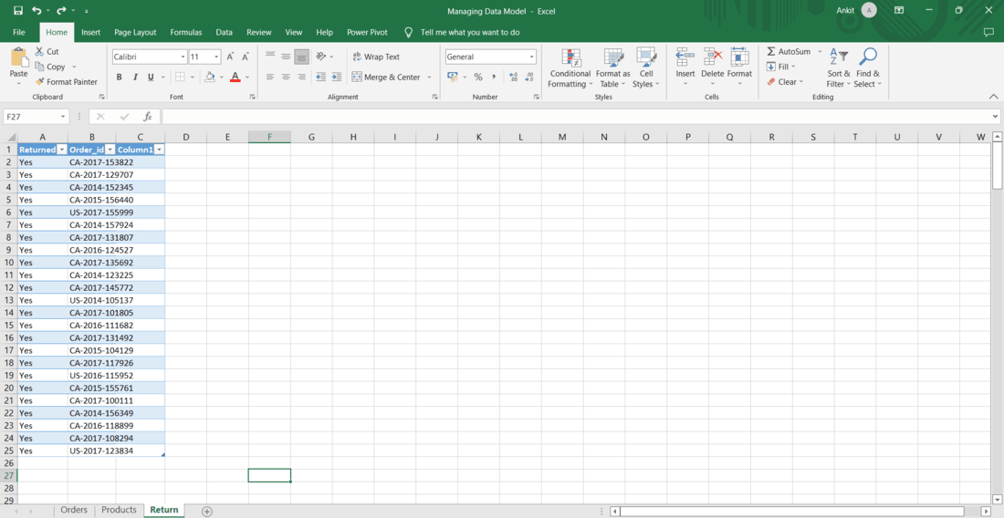
Task: Toggle italic formatting
Action: [135, 77]
